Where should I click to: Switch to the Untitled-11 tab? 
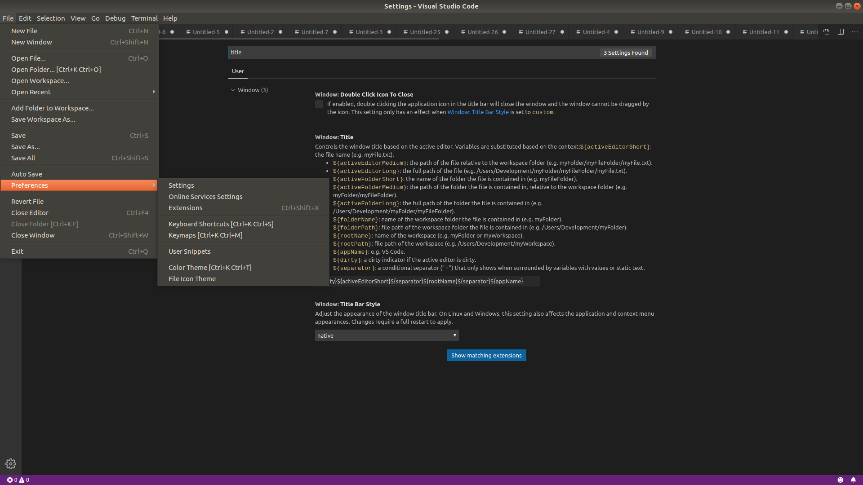[x=764, y=32]
